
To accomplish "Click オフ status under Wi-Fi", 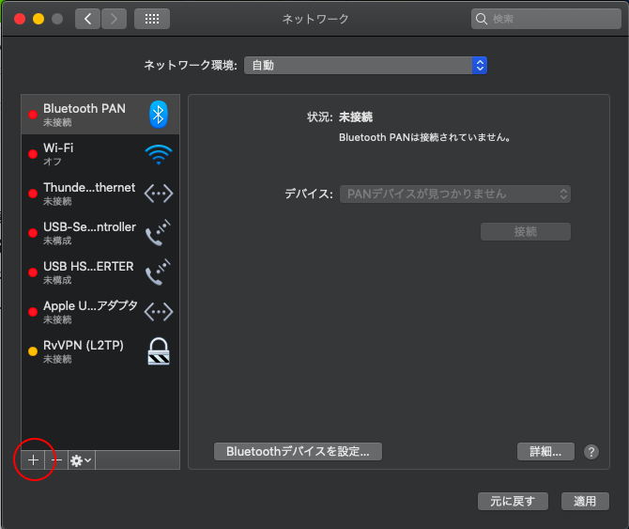I will (53, 162).
